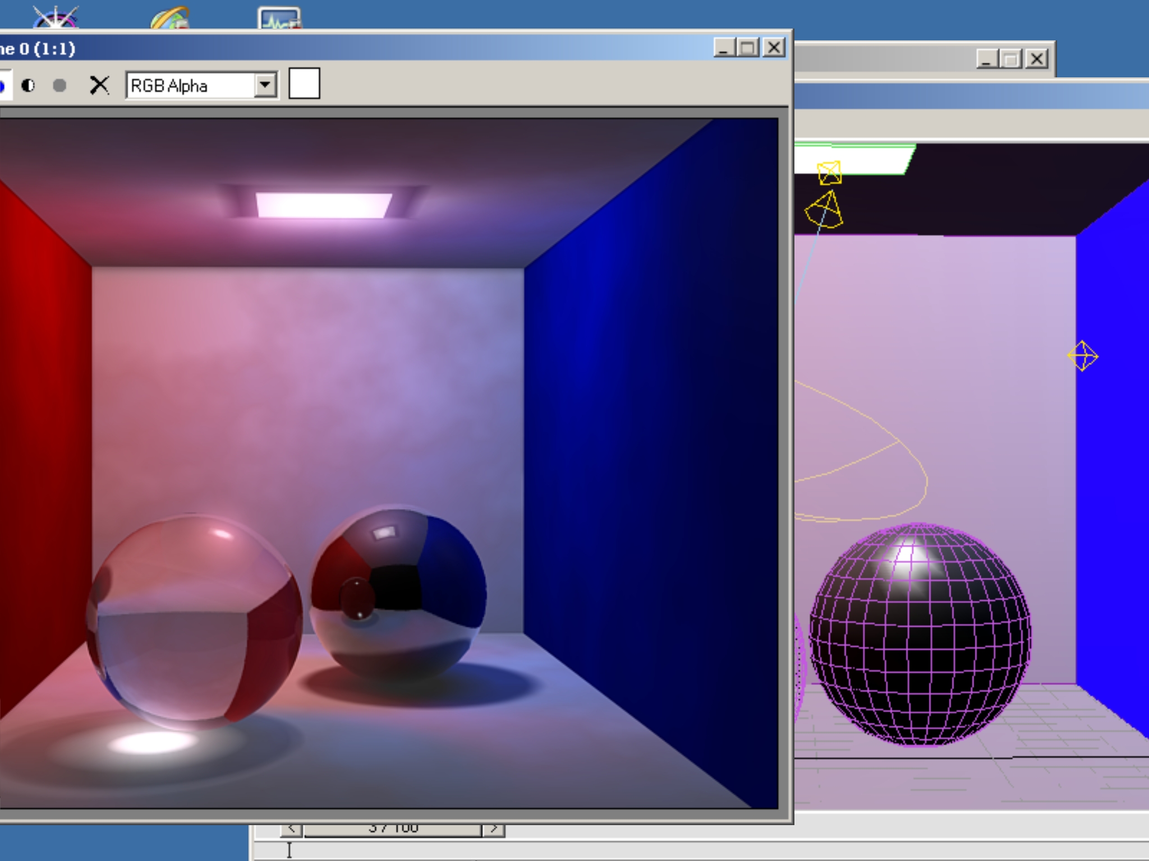Open the RGB Alpha channel dropdown arrow
The height and width of the screenshot is (861, 1149).
click(x=265, y=85)
